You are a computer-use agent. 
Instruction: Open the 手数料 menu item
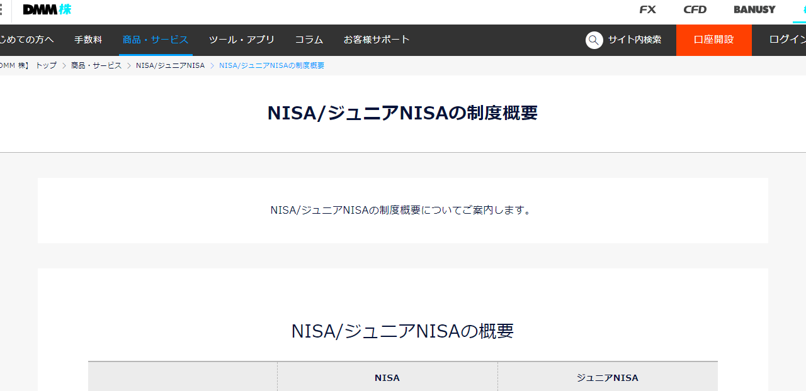pyautogui.click(x=88, y=40)
